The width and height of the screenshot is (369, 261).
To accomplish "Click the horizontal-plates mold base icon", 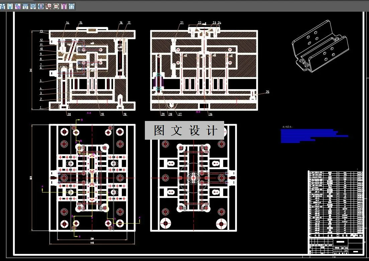I will point(25,6).
